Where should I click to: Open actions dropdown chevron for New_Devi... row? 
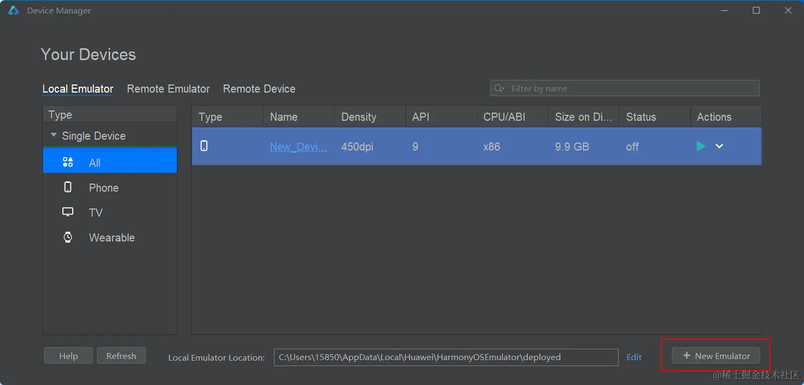(719, 146)
